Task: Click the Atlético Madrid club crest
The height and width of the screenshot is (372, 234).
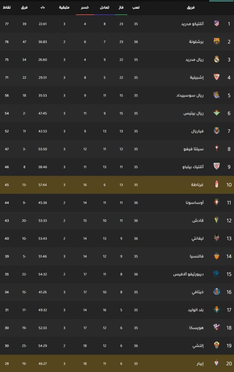Action: click(x=217, y=23)
